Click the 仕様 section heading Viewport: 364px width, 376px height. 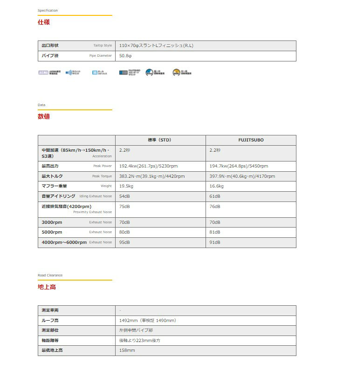click(44, 22)
